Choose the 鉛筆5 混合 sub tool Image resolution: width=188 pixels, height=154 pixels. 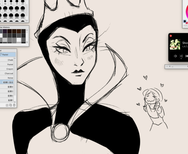tap(7, 82)
